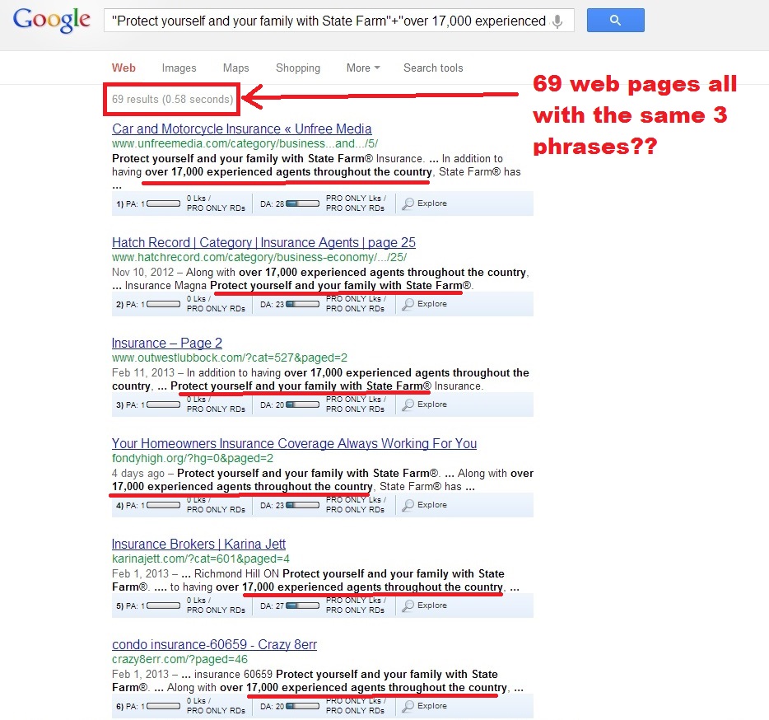This screenshot has width=769, height=720.
Task: Click PA bar for result 5
Action: (x=163, y=605)
